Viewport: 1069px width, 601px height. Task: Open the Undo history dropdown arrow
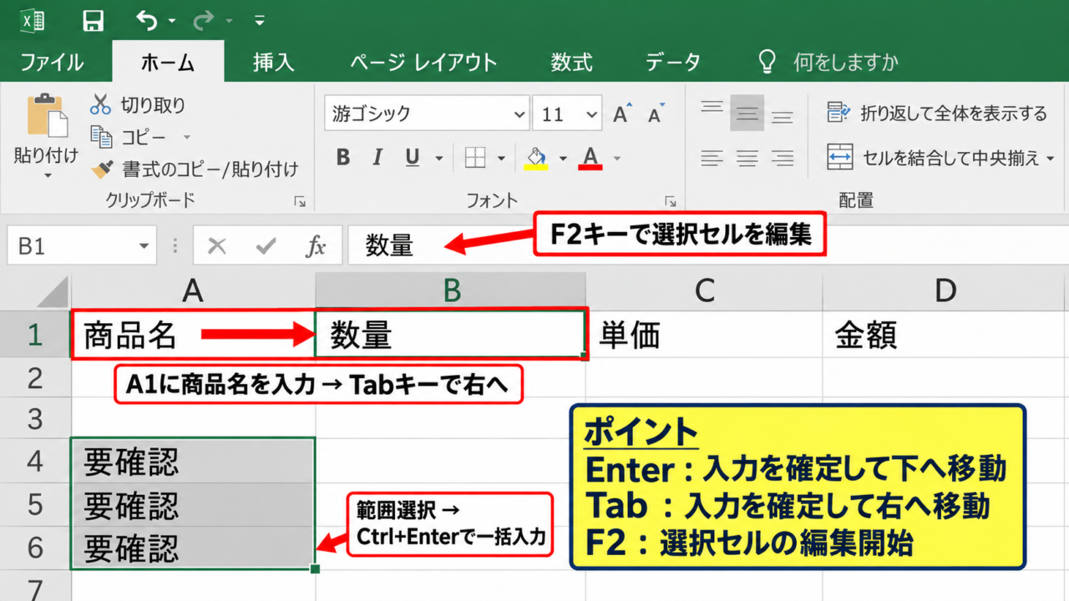tap(171, 21)
